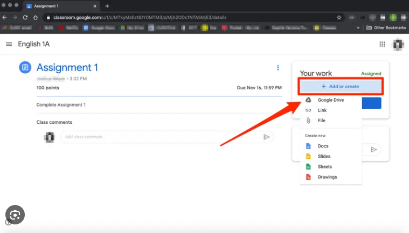409x233 pixels.
Task: Send the class comment arrow icon
Action: (266, 137)
